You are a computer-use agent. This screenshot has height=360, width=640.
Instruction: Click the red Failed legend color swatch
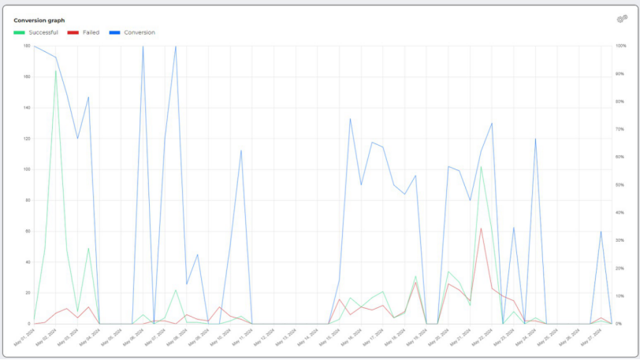click(x=73, y=32)
